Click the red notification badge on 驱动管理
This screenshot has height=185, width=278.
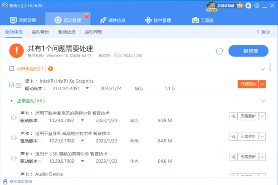coord(87,16)
